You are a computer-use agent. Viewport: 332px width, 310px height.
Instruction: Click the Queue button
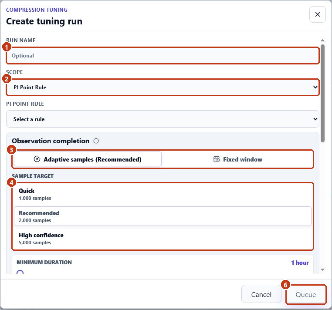click(x=305, y=294)
